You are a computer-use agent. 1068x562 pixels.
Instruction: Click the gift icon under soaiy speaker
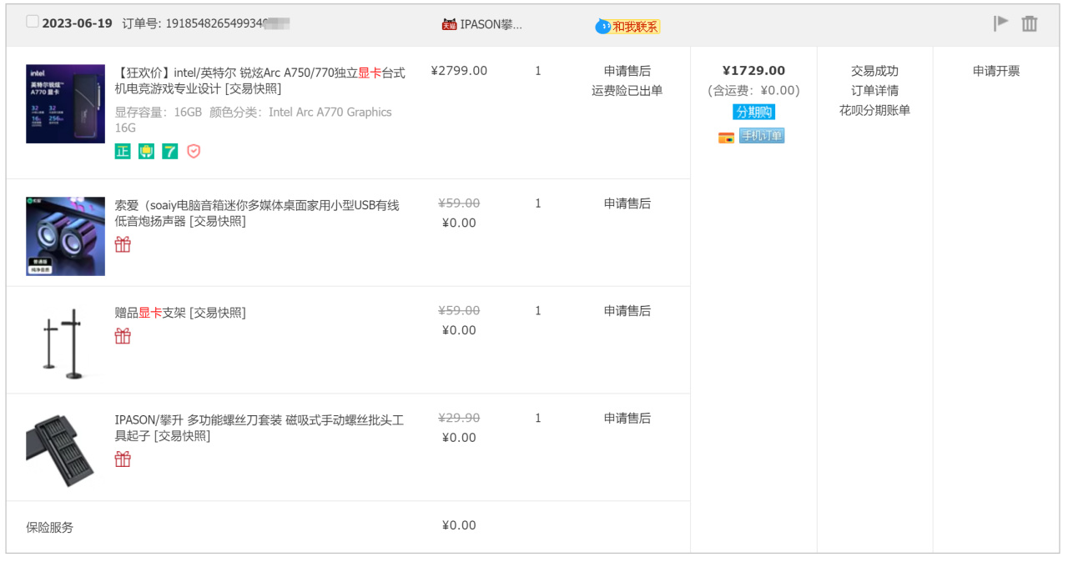click(x=123, y=244)
